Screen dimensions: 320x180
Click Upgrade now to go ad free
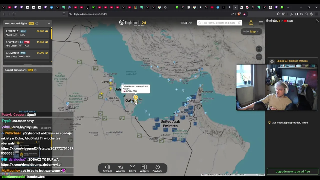pos(292,171)
